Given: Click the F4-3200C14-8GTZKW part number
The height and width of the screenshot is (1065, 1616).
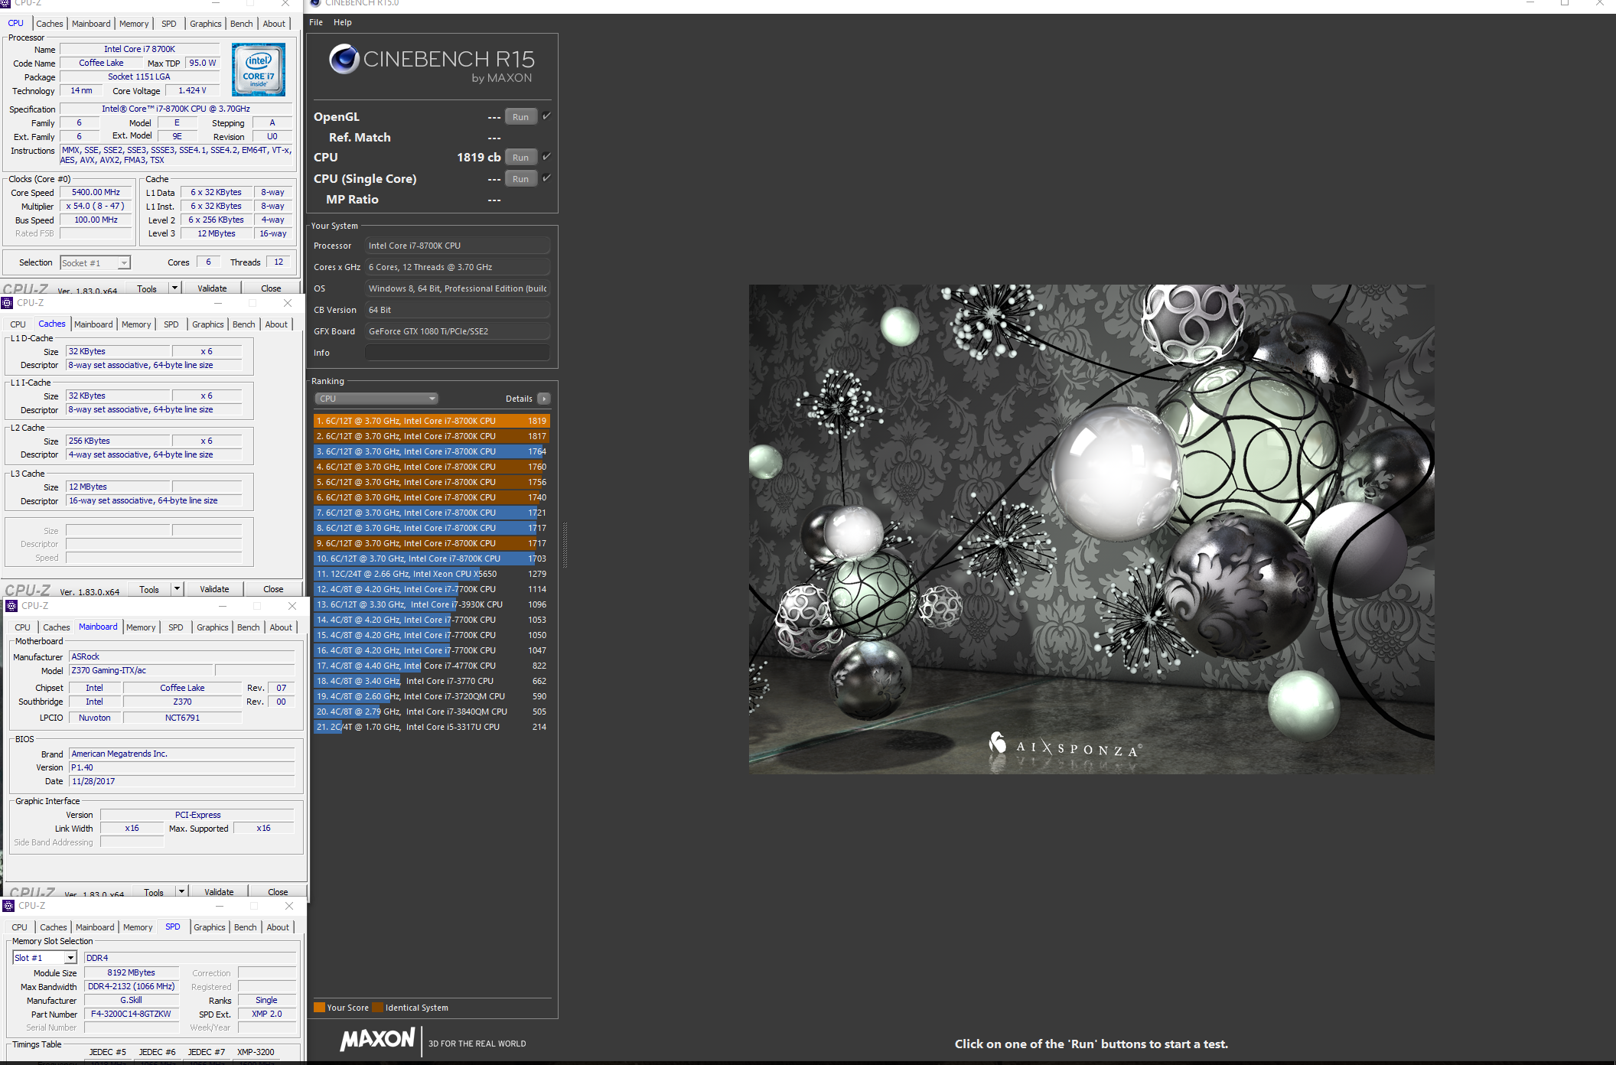Looking at the screenshot, I should (x=131, y=1015).
